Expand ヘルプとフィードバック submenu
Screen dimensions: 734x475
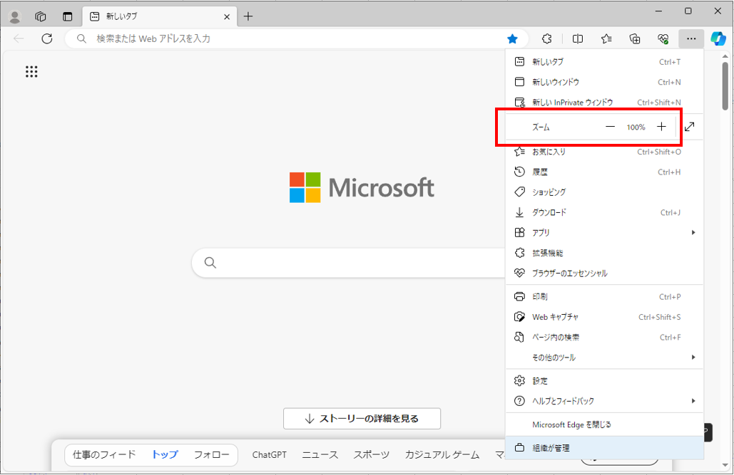[604, 401]
